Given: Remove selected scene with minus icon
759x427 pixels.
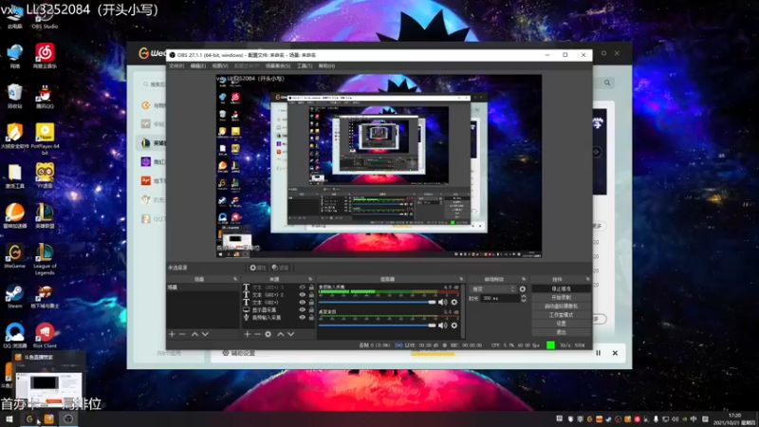Looking at the screenshot, I should [x=182, y=334].
